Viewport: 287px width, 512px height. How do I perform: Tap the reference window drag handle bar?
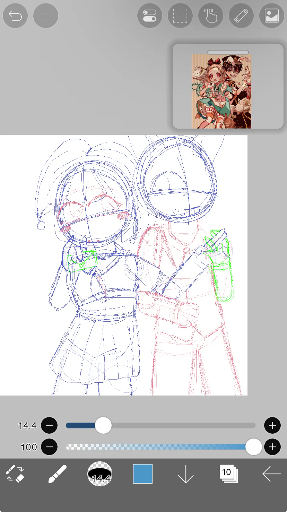[x=228, y=52]
